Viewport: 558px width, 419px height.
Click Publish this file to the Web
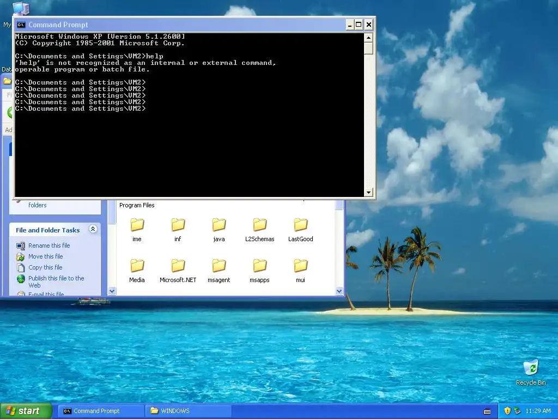coord(56,282)
